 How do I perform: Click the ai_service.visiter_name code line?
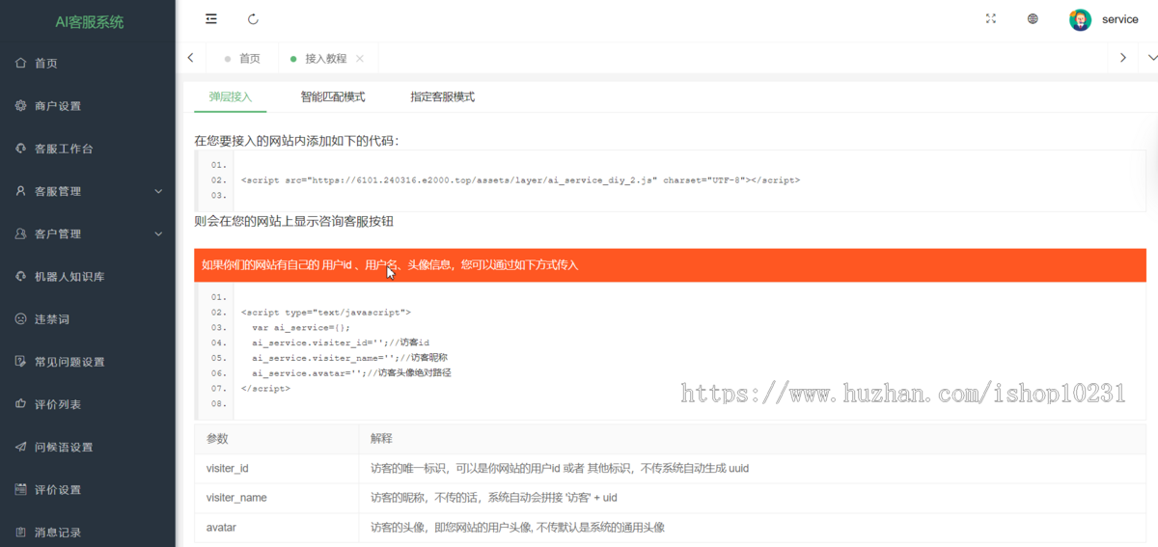tap(349, 357)
